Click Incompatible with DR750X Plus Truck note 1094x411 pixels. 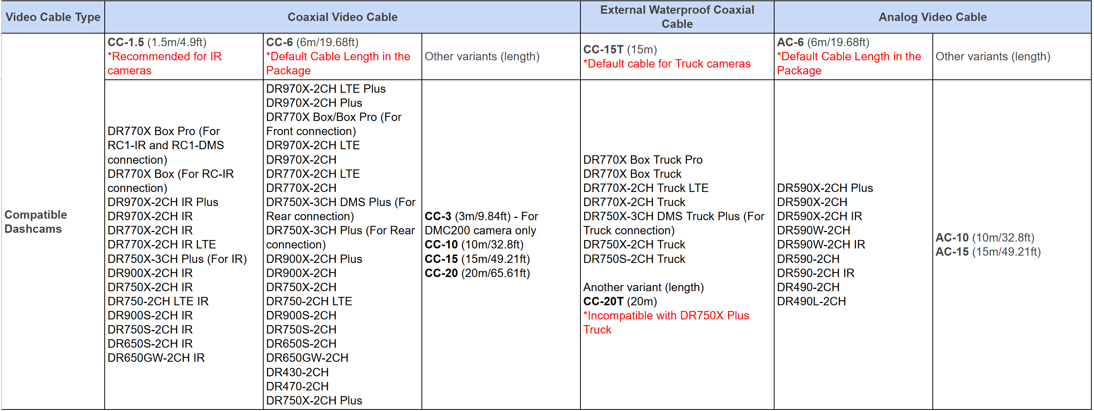tap(666, 323)
